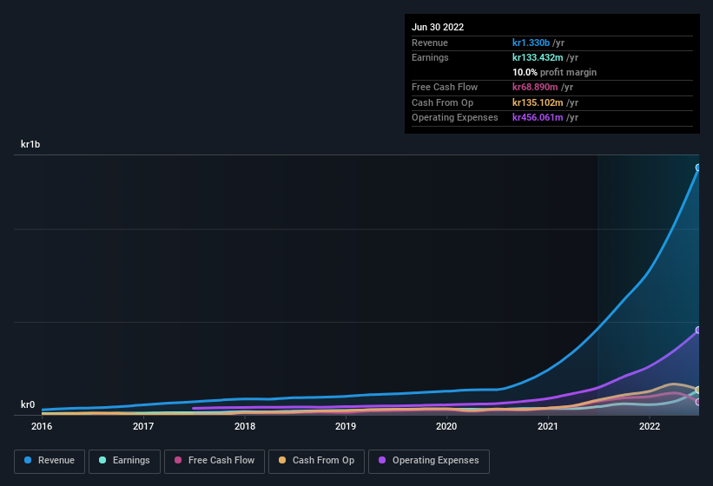The width and height of the screenshot is (713, 486).
Task: Toggle the Earnings legend button
Action: click(x=124, y=462)
